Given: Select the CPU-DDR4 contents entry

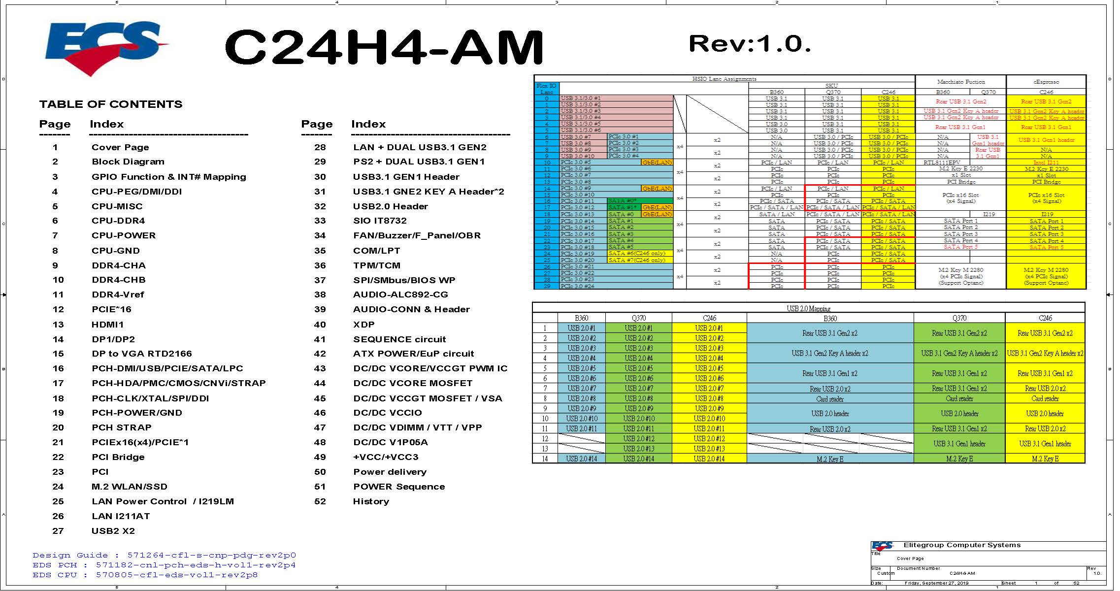Looking at the screenshot, I should pos(118,221).
